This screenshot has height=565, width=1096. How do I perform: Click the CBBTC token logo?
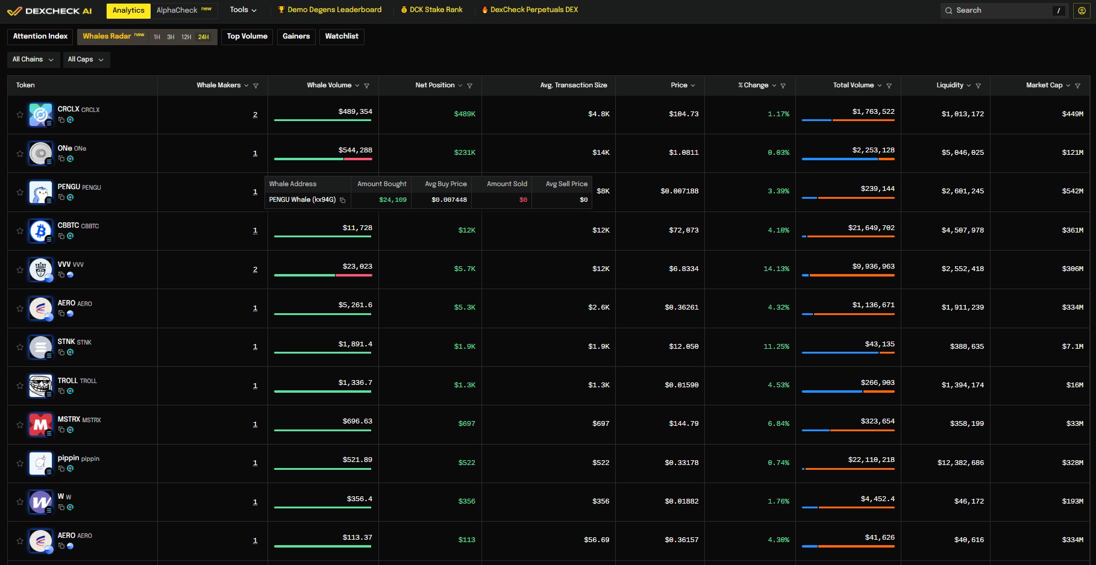[40, 231]
